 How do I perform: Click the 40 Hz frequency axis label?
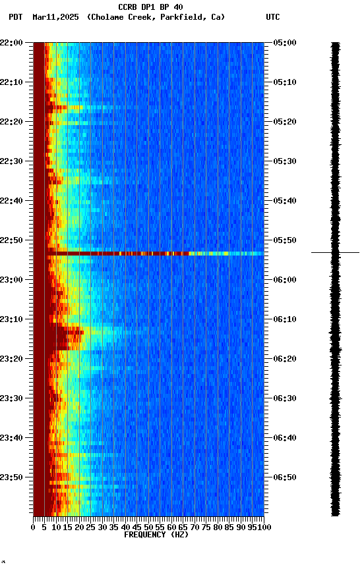[x=125, y=528]
